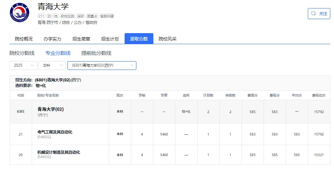Click the Qinghai University logo
The height and width of the screenshot is (169, 334).
pyautogui.click(x=20, y=13)
